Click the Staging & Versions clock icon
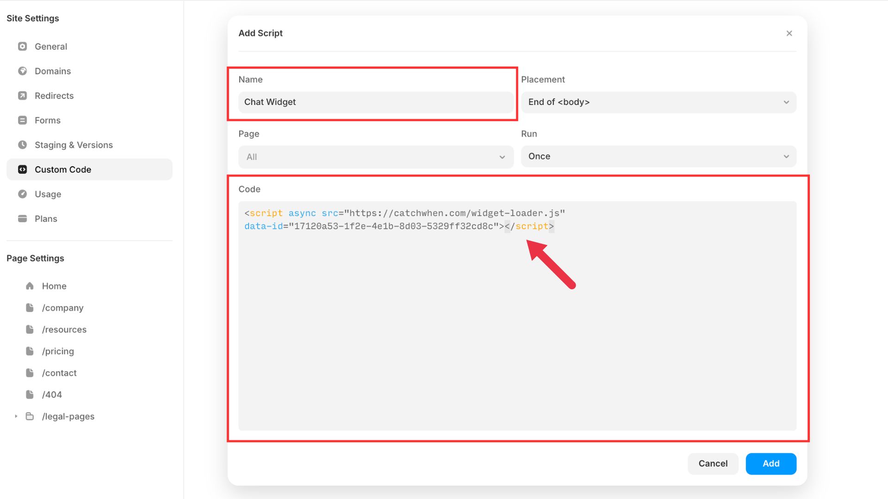Image resolution: width=888 pixels, height=499 pixels. (x=22, y=145)
